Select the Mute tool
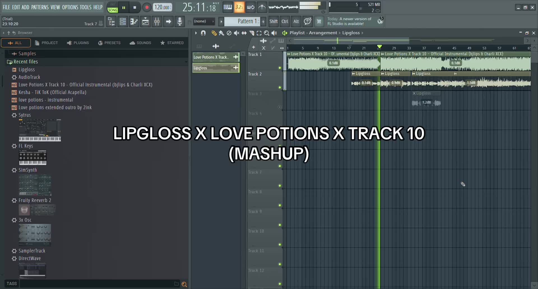 pyautogui.click(x=236, y=33)
